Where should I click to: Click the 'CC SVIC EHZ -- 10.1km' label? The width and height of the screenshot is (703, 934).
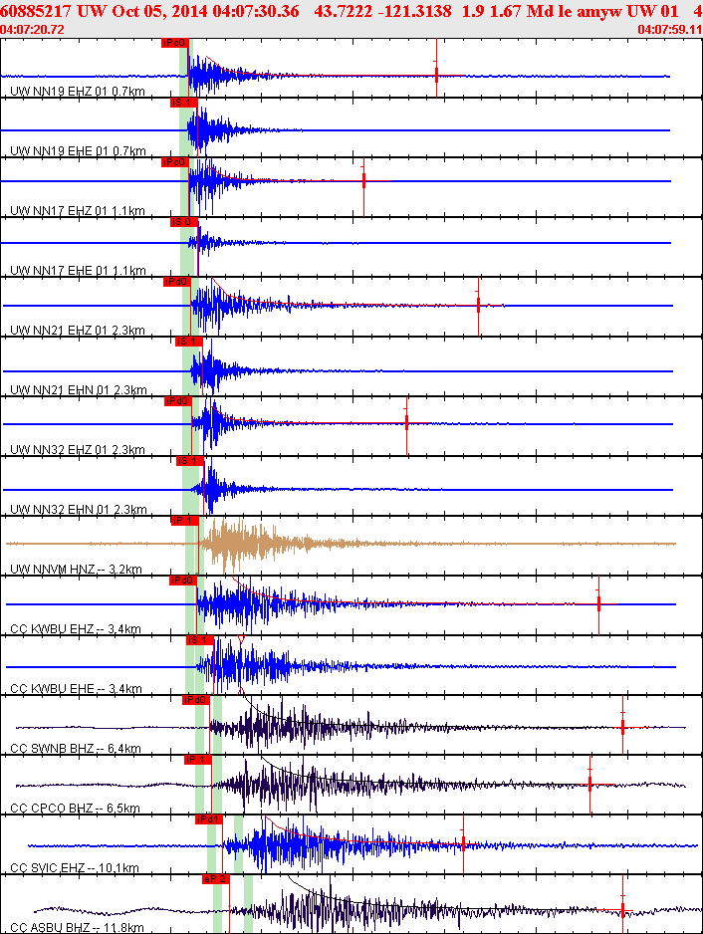click(x=75, y=867)
